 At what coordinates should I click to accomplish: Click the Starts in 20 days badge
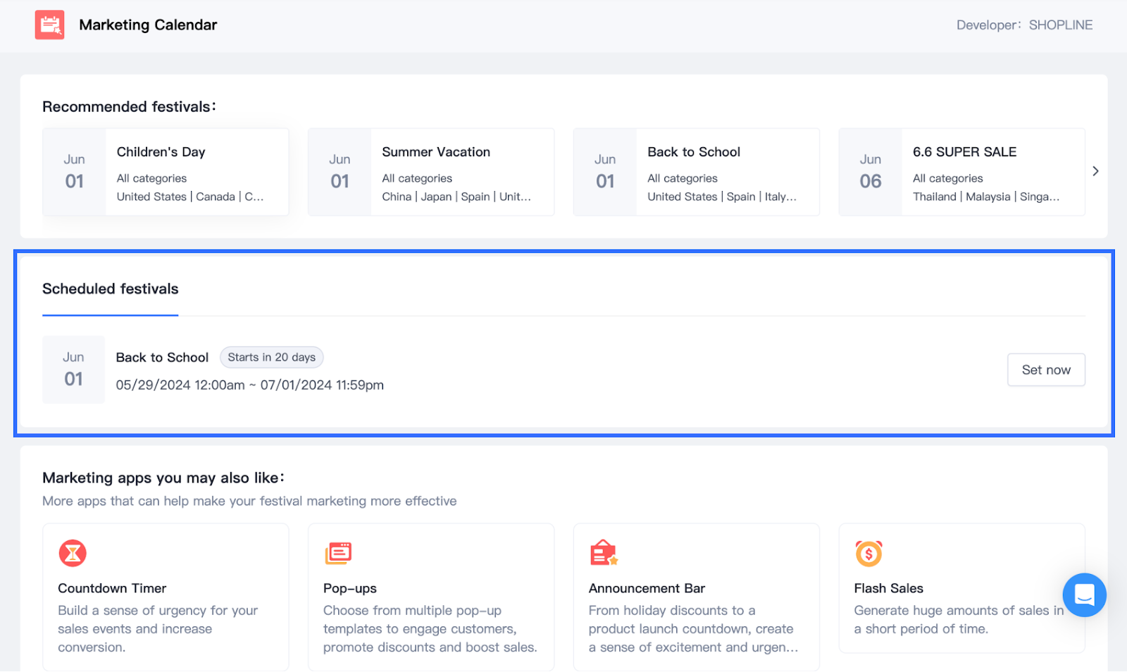[x=271, y=357]
